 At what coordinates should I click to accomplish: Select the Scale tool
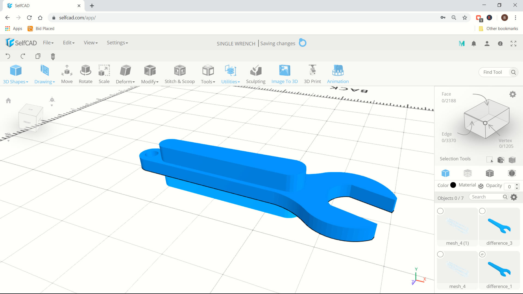(x=104, y=74)
